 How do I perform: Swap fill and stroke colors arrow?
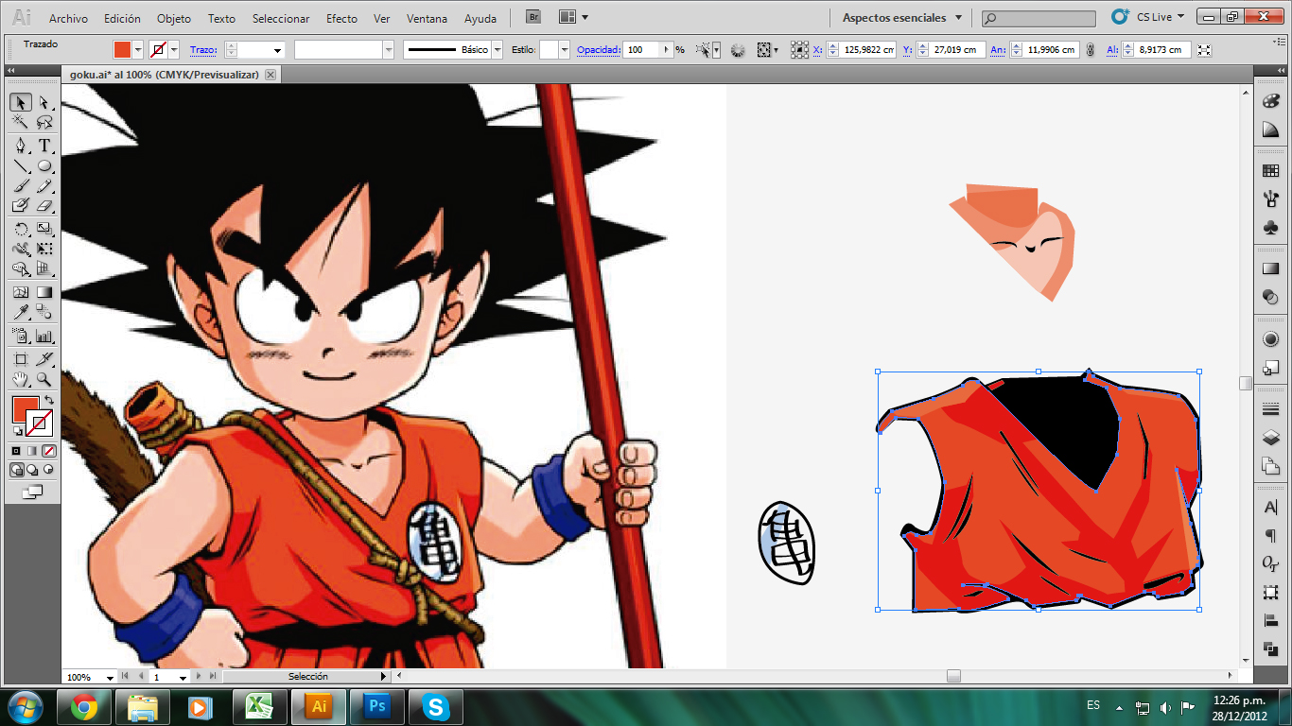(x=49, y=401)
